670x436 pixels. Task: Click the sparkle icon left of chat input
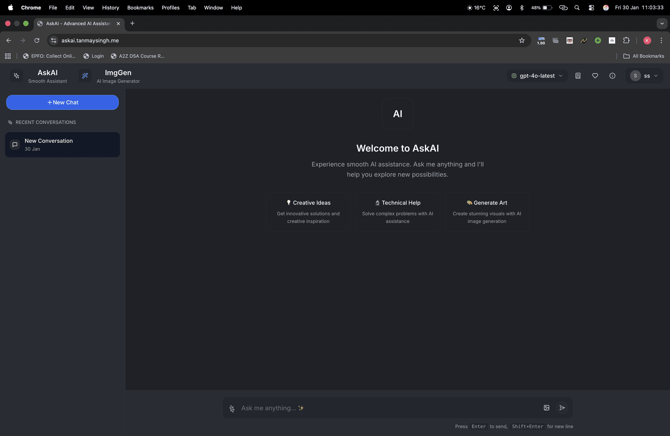232,408
